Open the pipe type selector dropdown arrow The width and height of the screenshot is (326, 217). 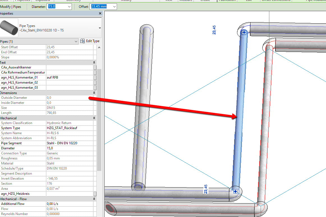point(99,28)
